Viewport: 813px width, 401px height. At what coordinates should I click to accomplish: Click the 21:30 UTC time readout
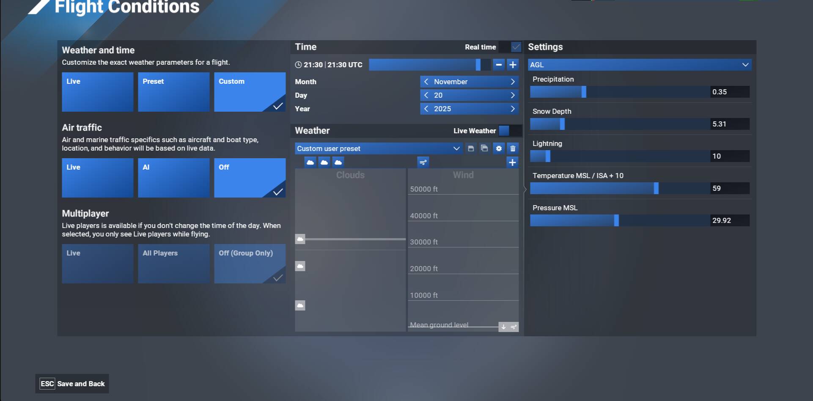coord(345,65)
